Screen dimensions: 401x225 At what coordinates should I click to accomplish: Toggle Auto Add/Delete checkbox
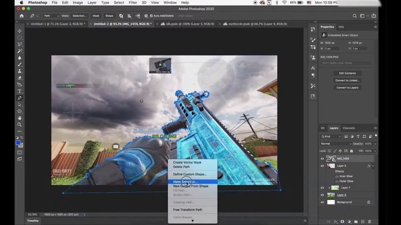pos(152,16)
